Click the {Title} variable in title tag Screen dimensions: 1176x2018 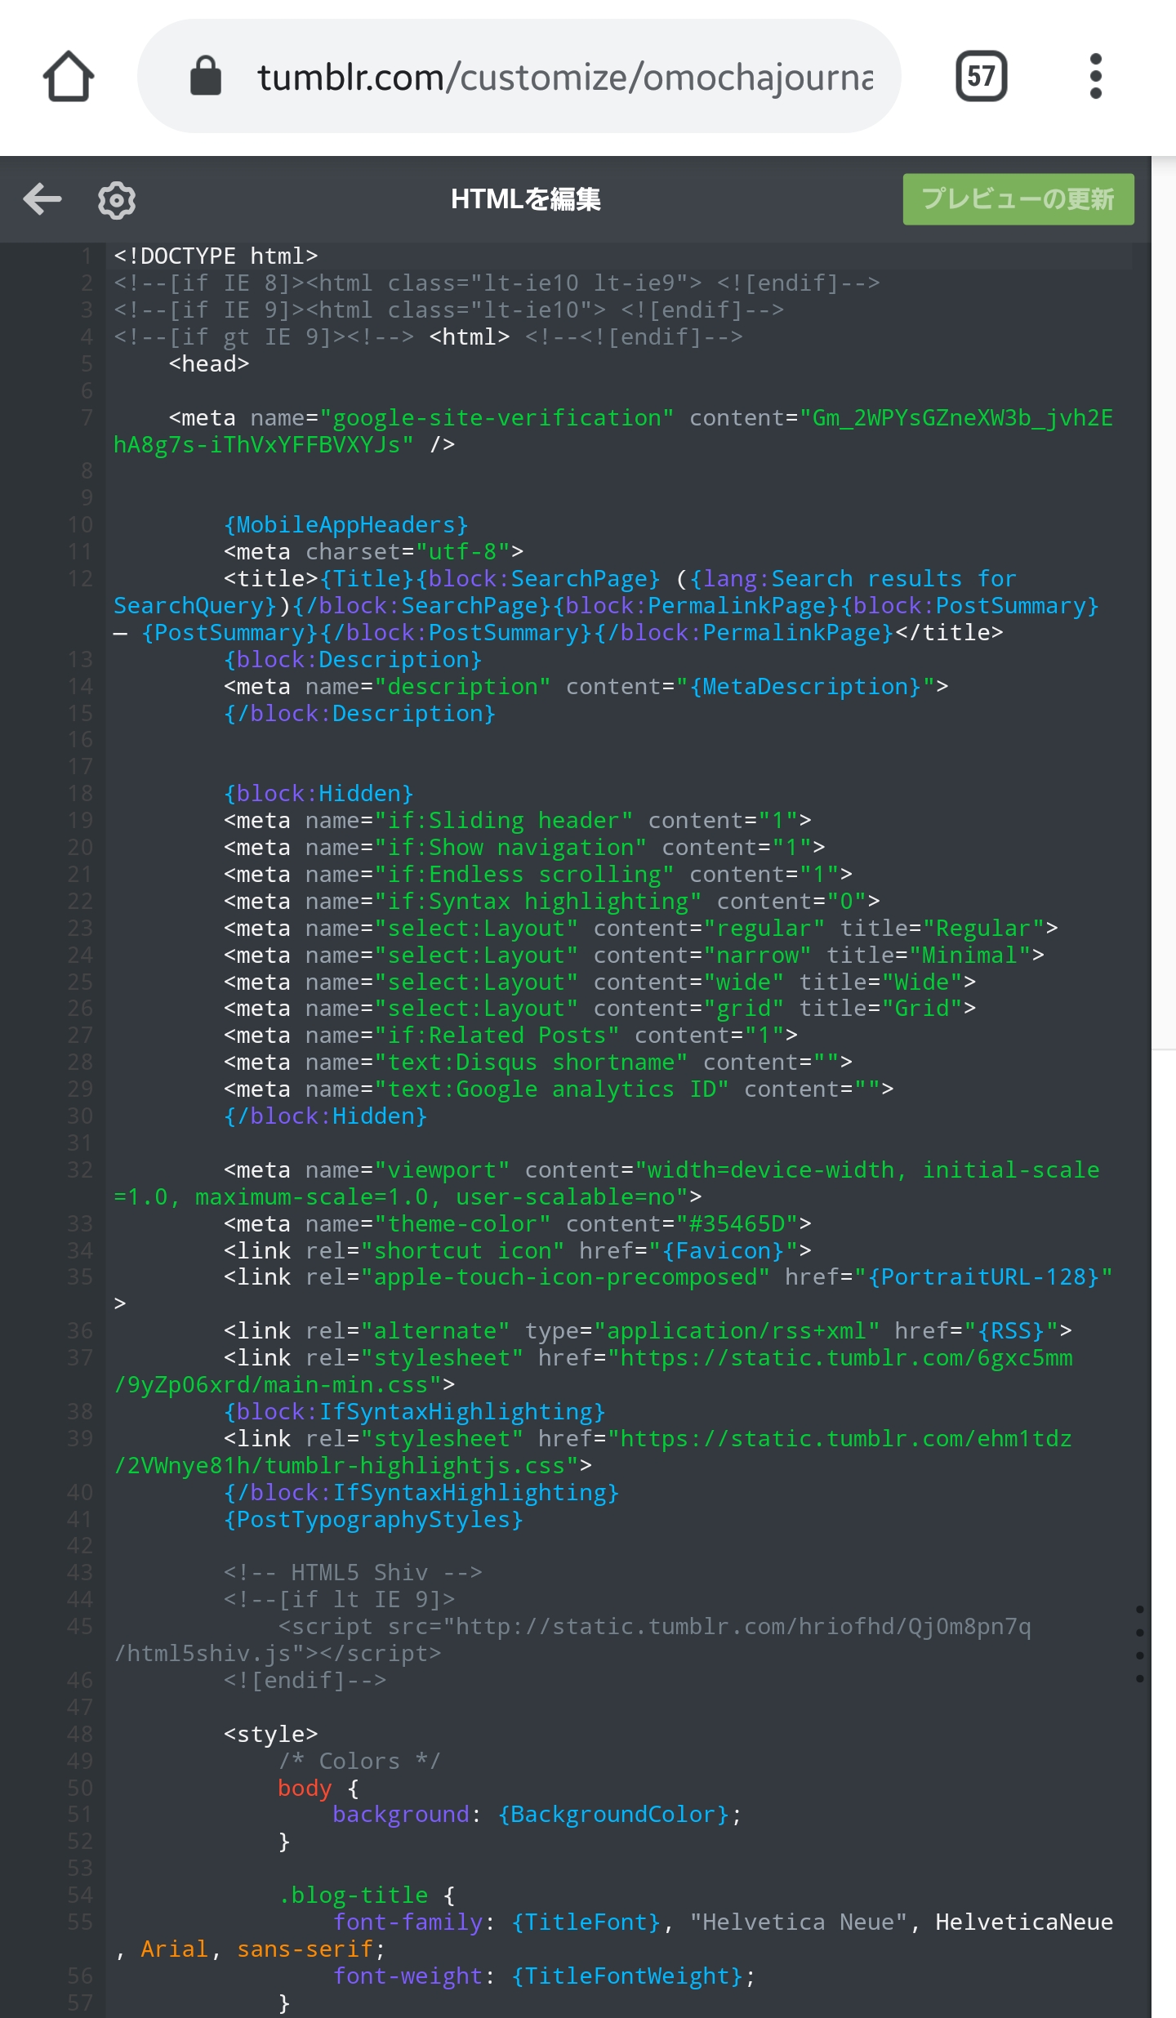click(367, 579)
